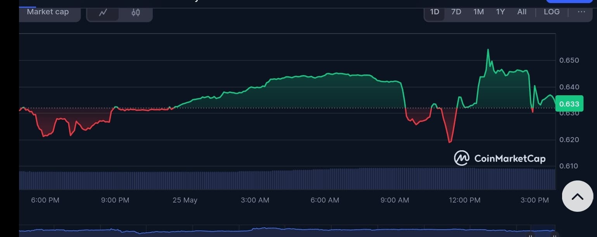This screenshot has width=597, height=237.
Task: Click the 0.620 axis price label
Action: tap(569, 140)
